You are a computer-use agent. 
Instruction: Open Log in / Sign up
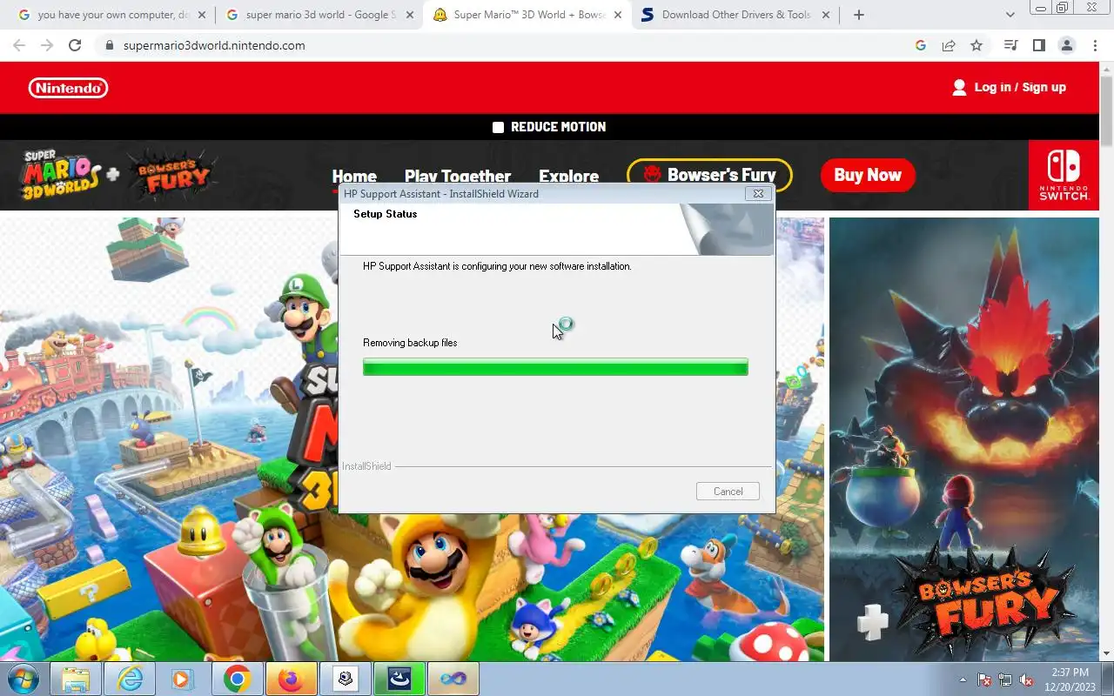click(1020, 87)
